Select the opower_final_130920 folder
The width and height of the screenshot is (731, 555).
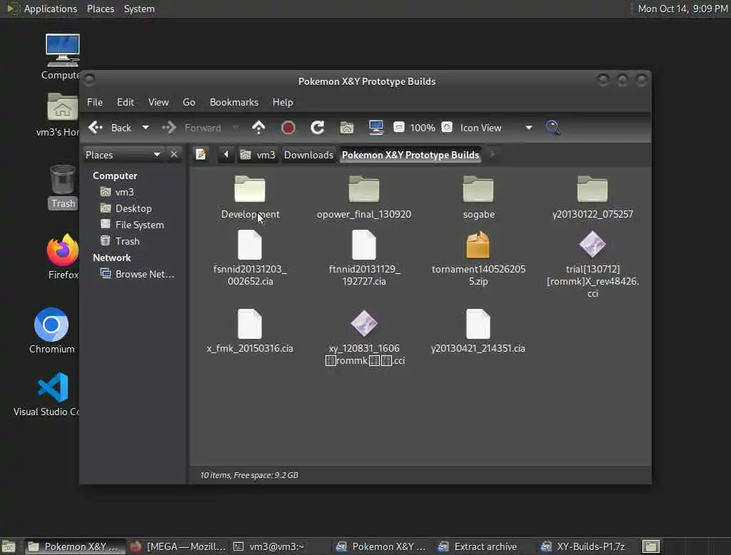364,197
